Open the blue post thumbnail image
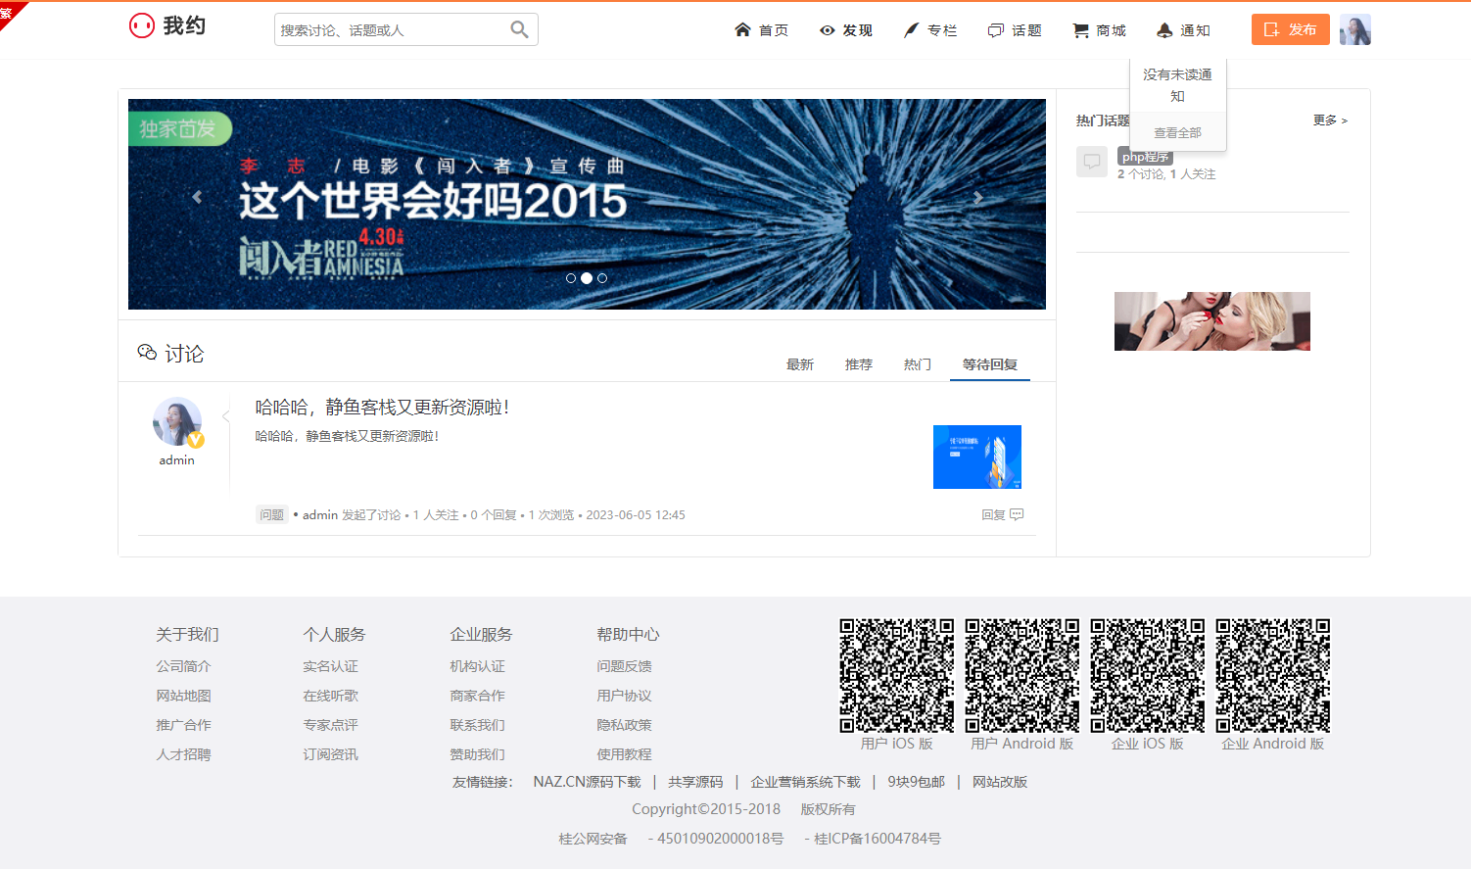The height and width of the screenshot is (869, 1471). (x=976, y=457)
